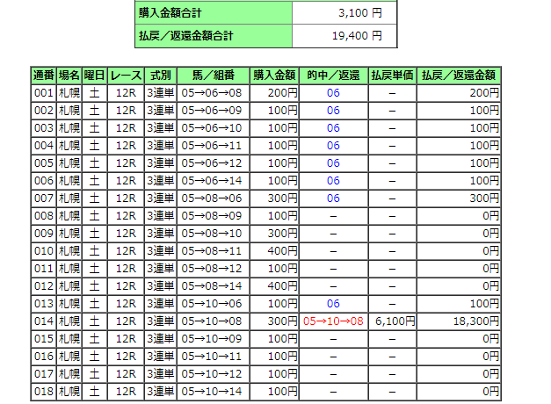Open the red 05→10→08 winning link
Screen dimensions: 551x404
tap(333, 321)
